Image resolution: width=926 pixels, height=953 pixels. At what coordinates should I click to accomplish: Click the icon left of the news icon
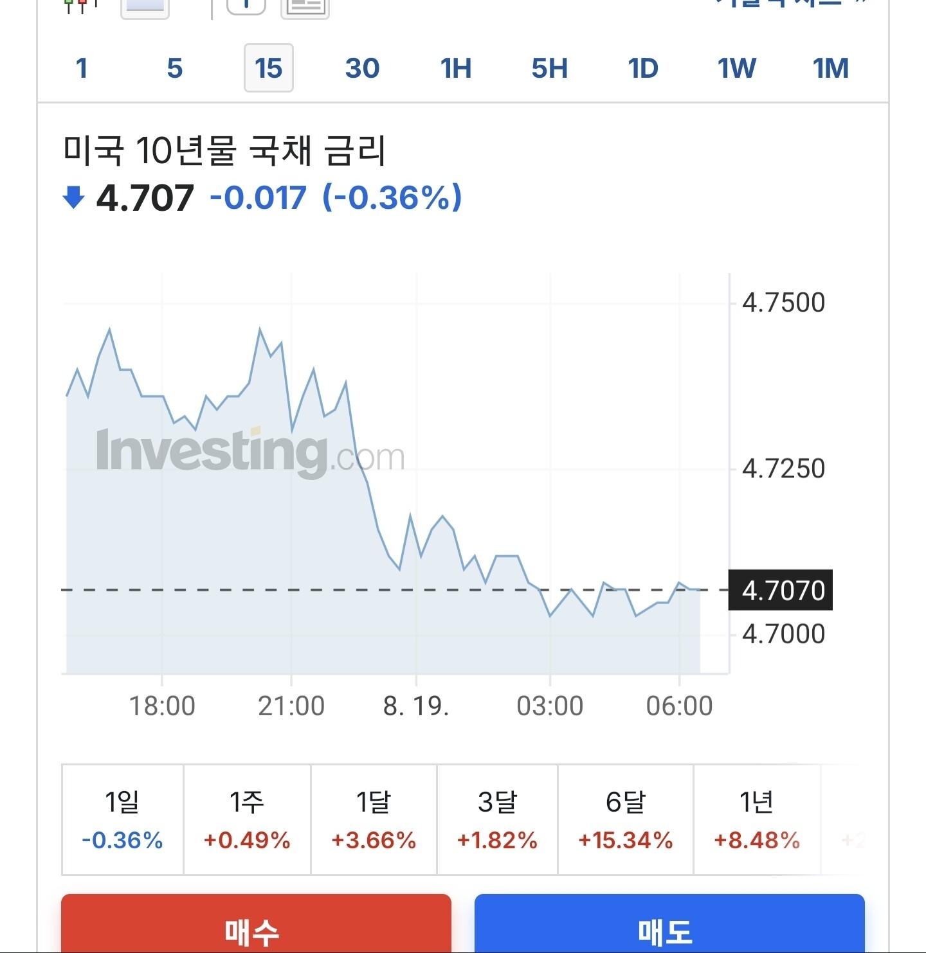(x=246, y=5)
